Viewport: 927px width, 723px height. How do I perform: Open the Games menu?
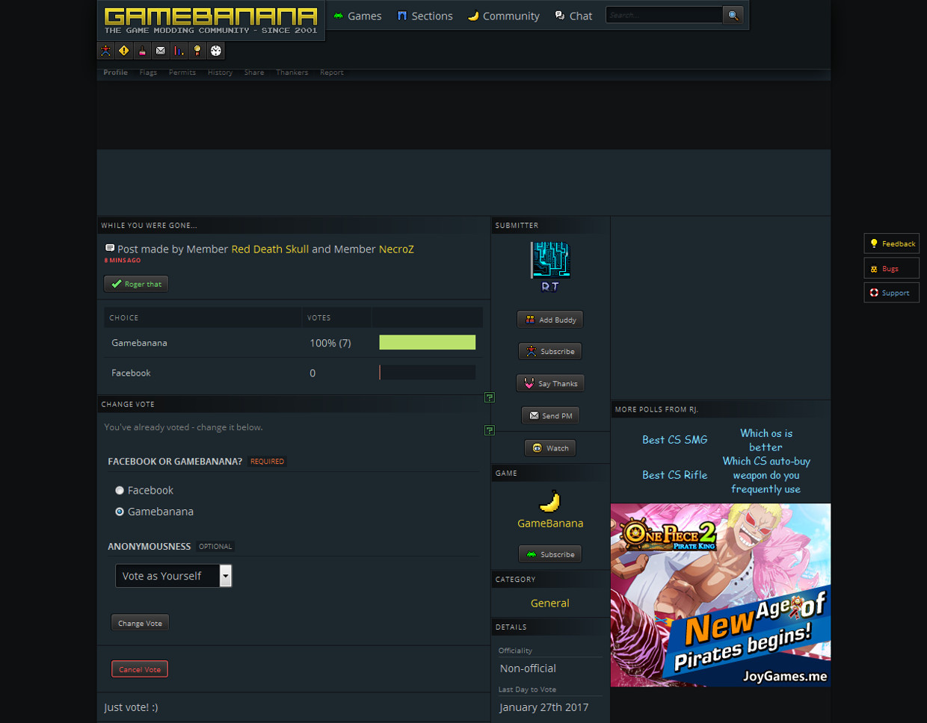[x=357, y=16]
